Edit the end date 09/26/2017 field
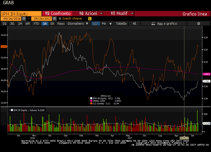211x152 pixels. [x=42, y=19]
